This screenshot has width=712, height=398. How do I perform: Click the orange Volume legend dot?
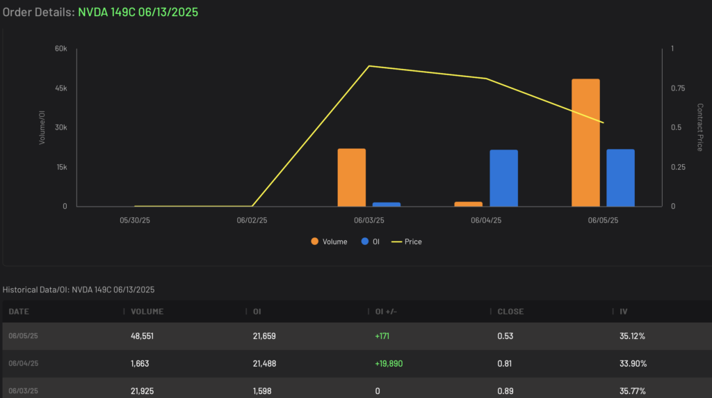[315, 241]
